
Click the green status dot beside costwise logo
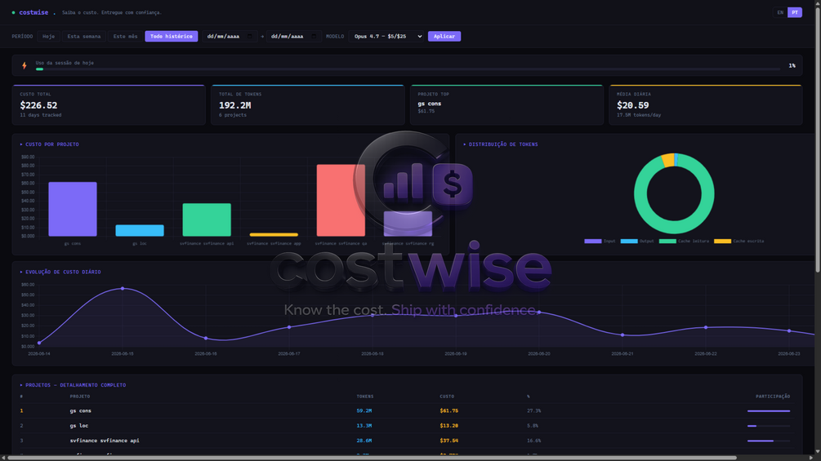pyautogui.click(x=14, y=12)
